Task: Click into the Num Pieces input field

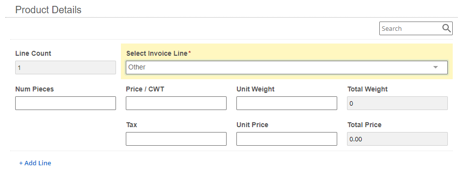Action: (x=66, y=103)
